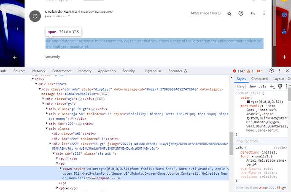Viewport: 291px width, 192px height.
Task: Collapse the div id=":228" node
Action: pos(54,153)
